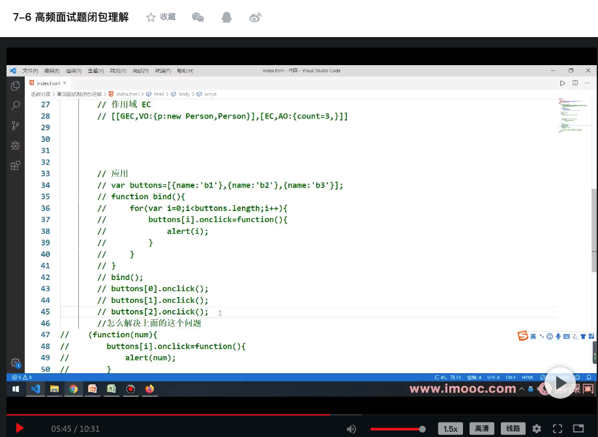
Task: Click the Sogou skin shirt icon
Action: click(583, 337)
